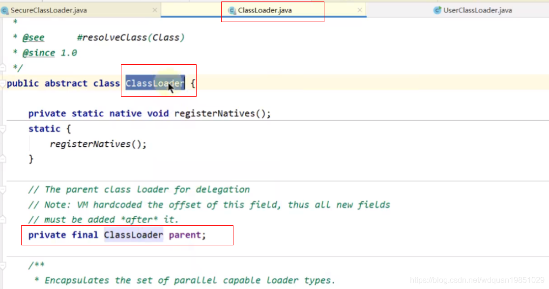Click selected ClassLoader class name
549x289 pixels.
(155, 83)
